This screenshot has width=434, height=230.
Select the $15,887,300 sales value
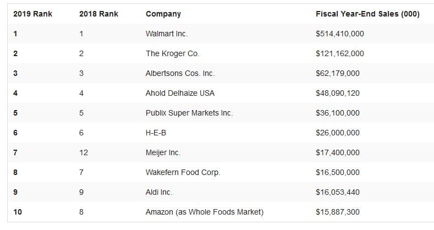pos(338,212)
